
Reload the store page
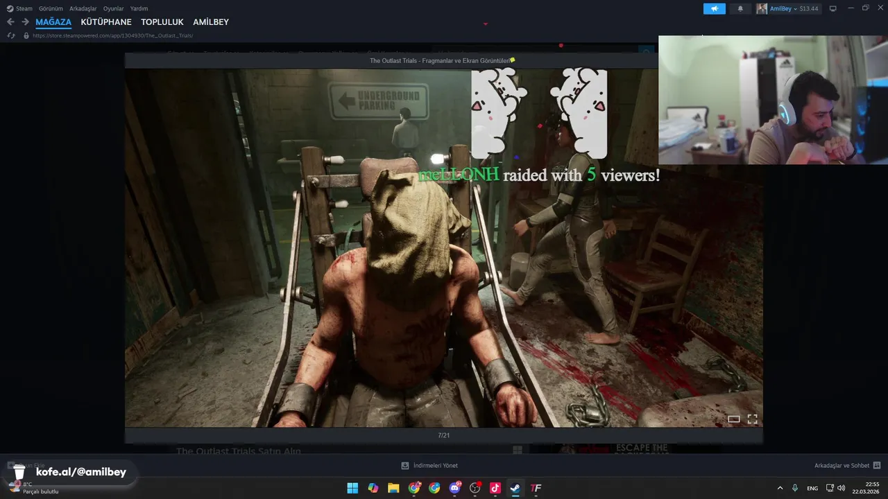click(11, 35)
